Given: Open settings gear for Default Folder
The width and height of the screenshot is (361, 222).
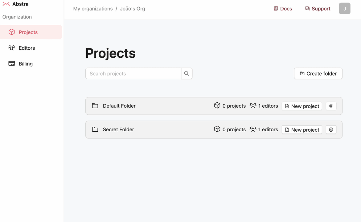Looking at the screenshot, I should (x=331, y=106).
